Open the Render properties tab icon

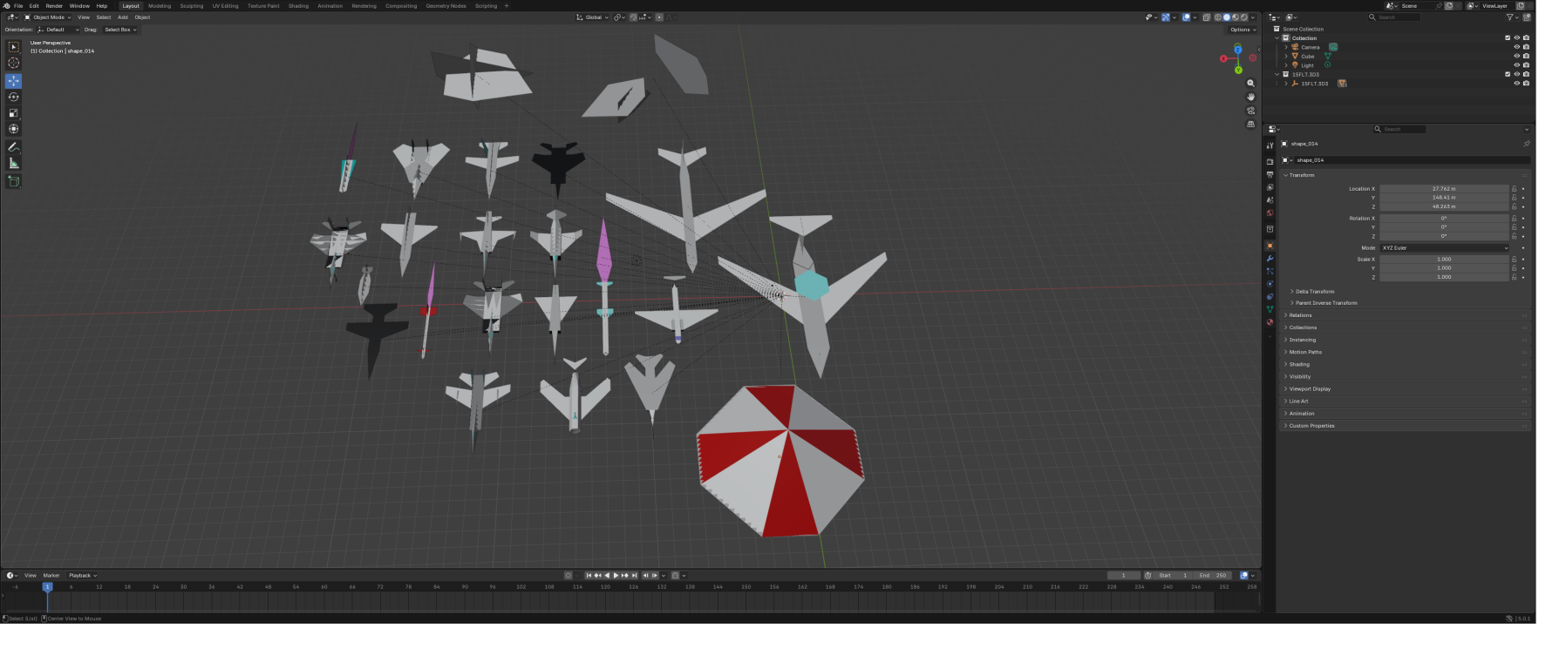[1270, 162]
